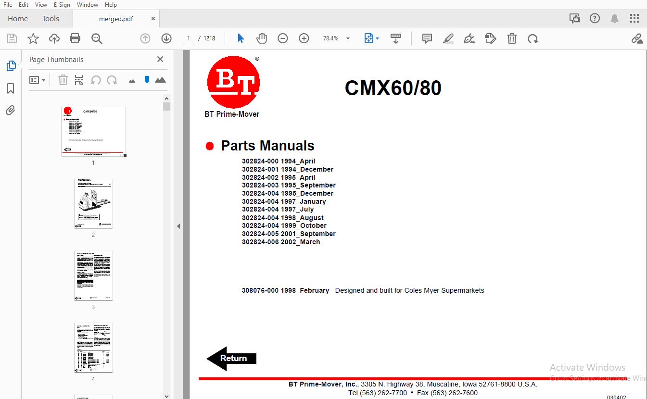
Task: Open the stamp/edit tool icon
Action: click(x=490, y=38)
